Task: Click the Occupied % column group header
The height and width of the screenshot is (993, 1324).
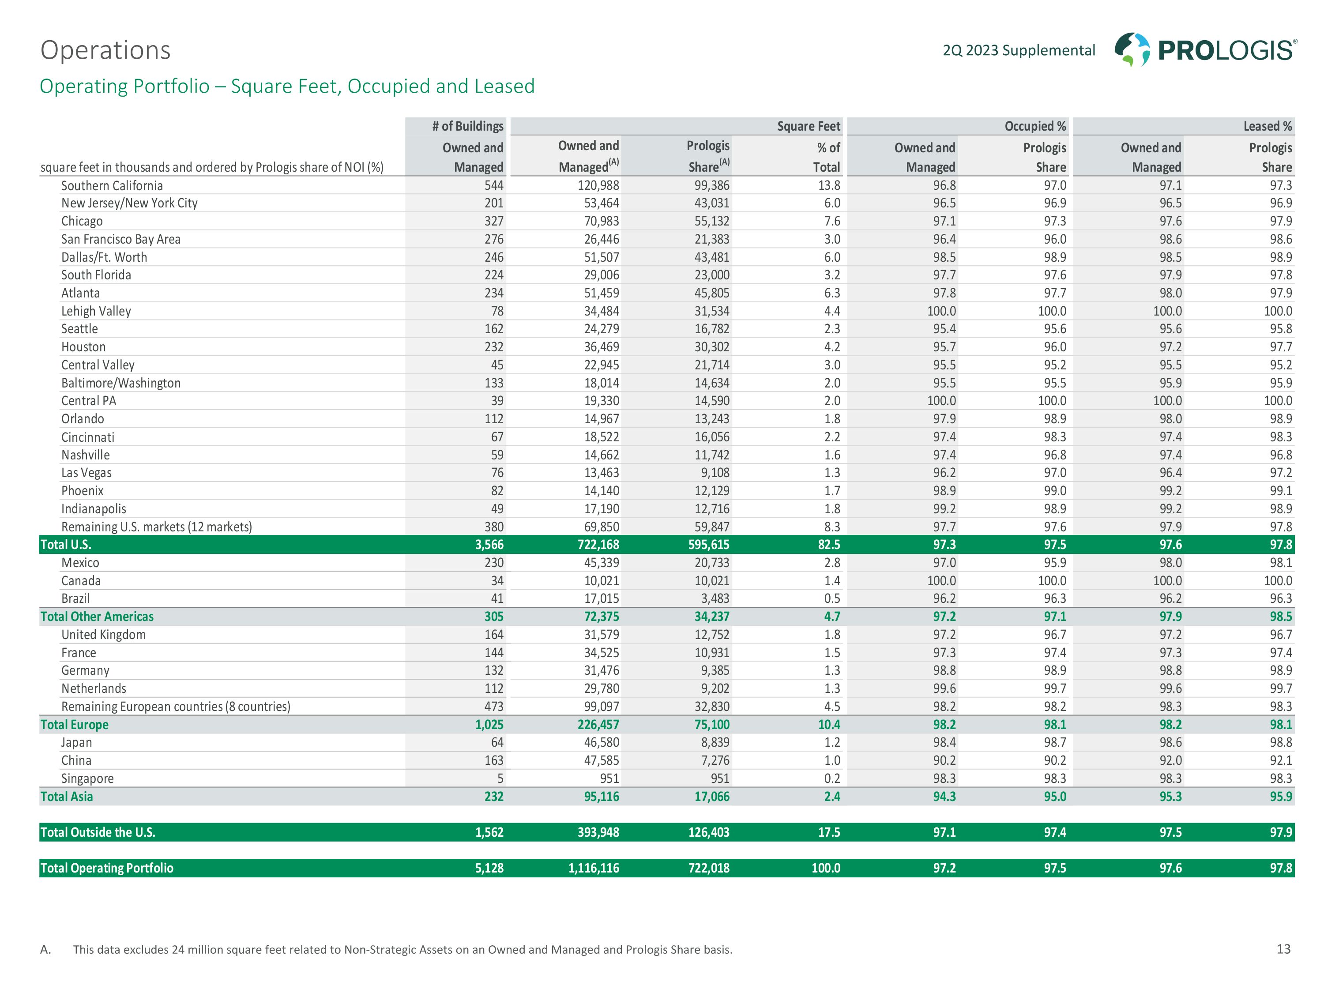Action: (x=1035, y=126)
